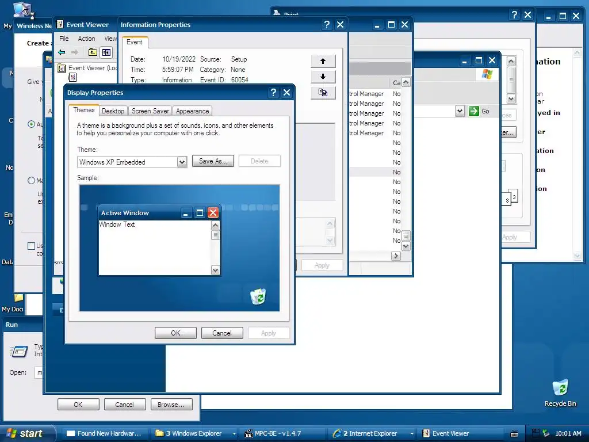The width and height of the screenshot is (589, 442).
Task: Toggle the checkbox in Wireless Network wizard
Action: click(32, 246)
